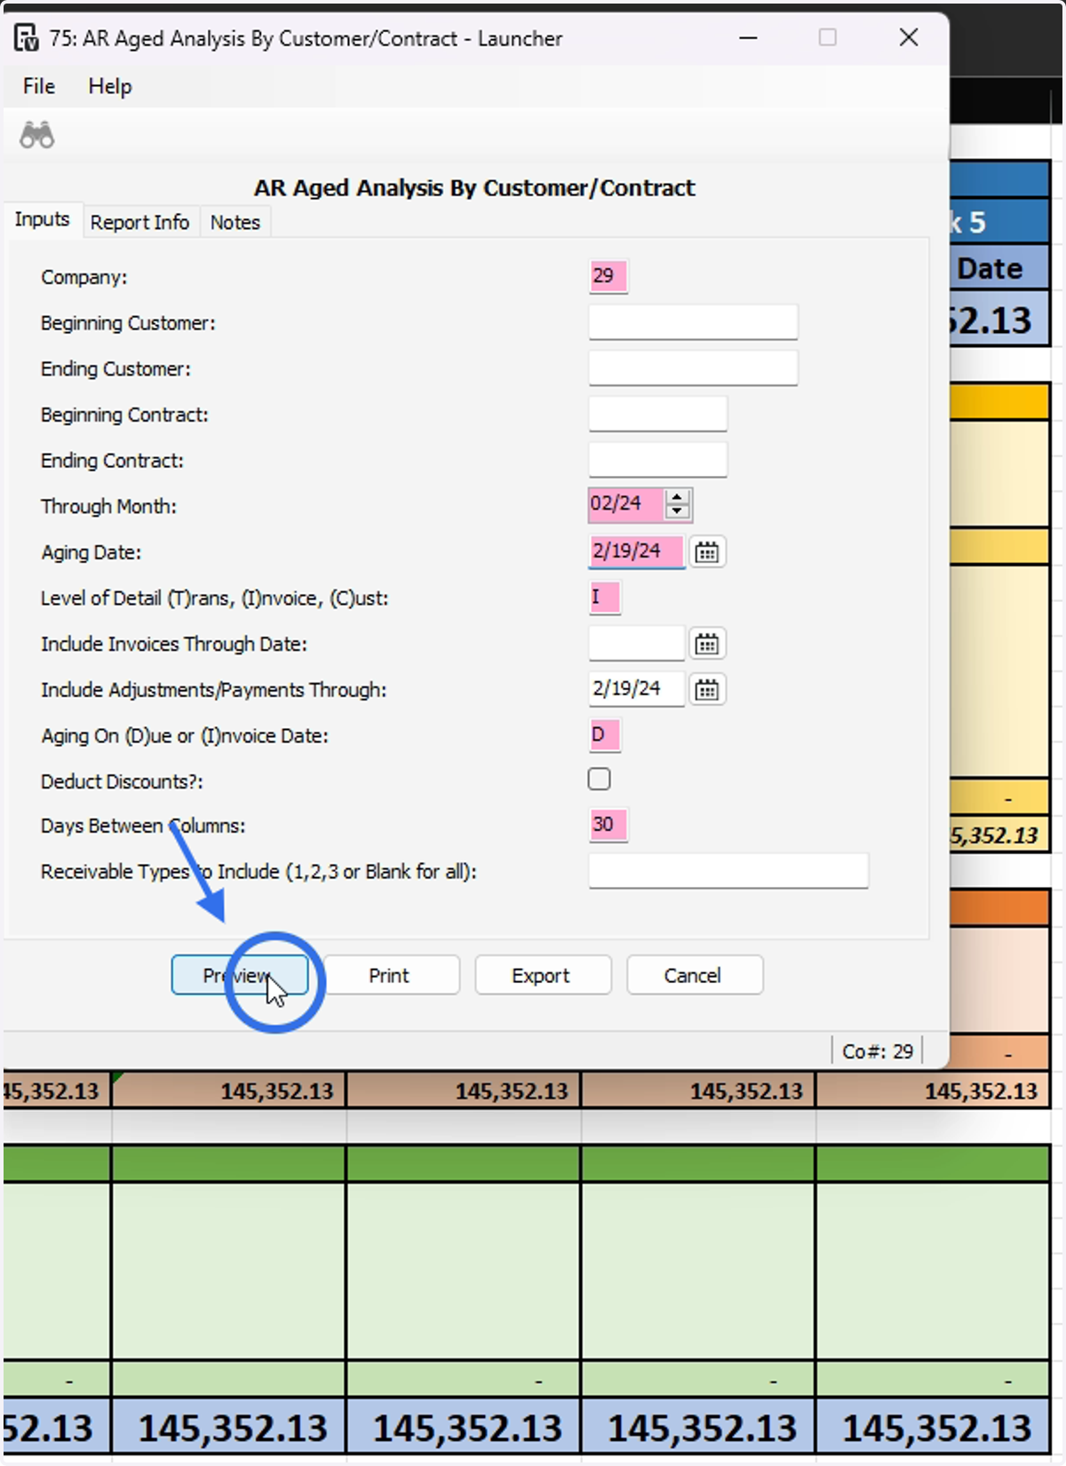Click the Preview button
Screen dimensions: 1066x1466
pyautogui.click(x=240, y=975)
